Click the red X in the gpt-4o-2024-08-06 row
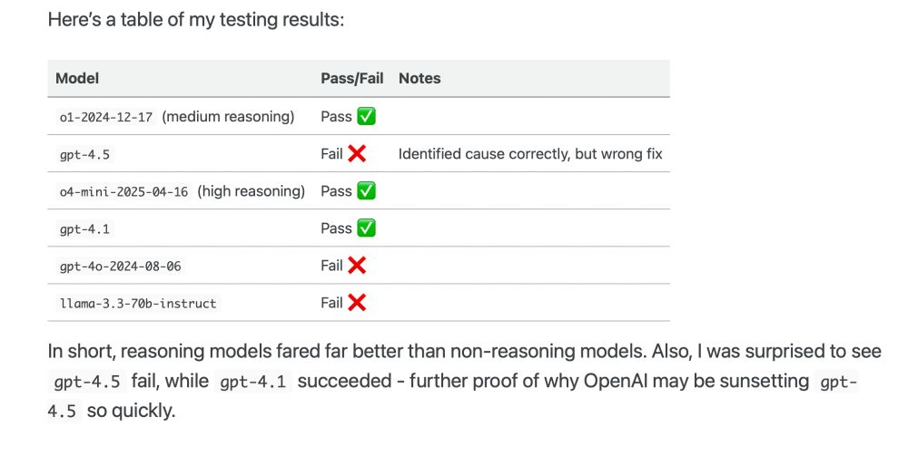Screen dimensions: 908x456 coord(357,266)
